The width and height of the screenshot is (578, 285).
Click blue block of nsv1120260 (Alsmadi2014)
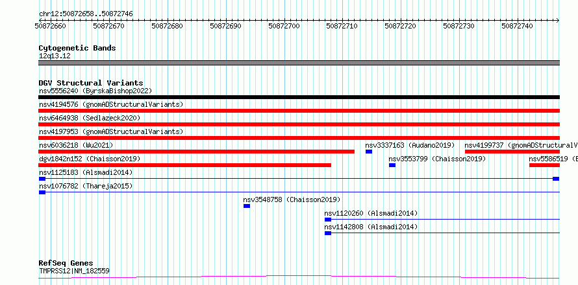point(328,220)
